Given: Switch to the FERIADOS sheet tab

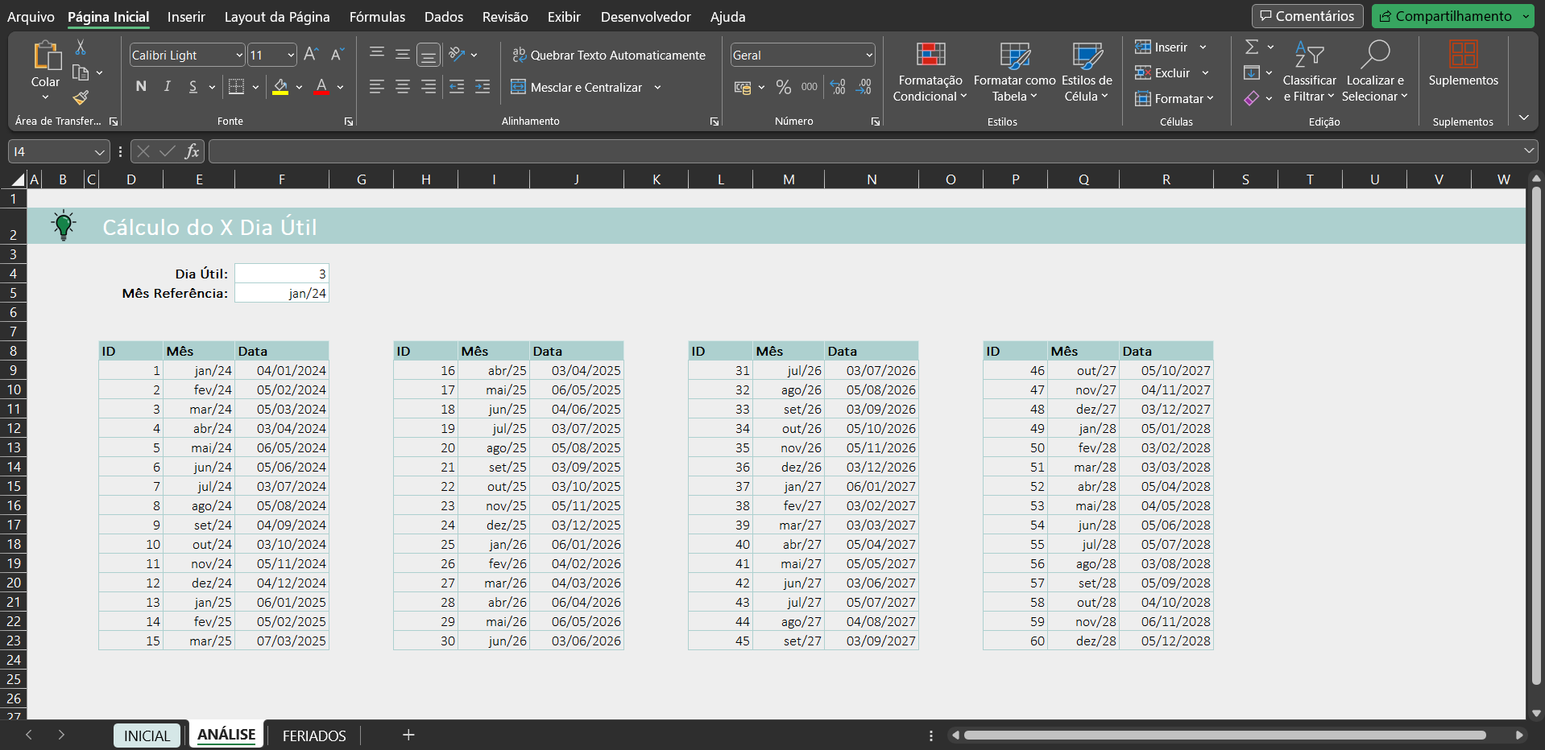Looking at the screenshot, I should point(314,736).
